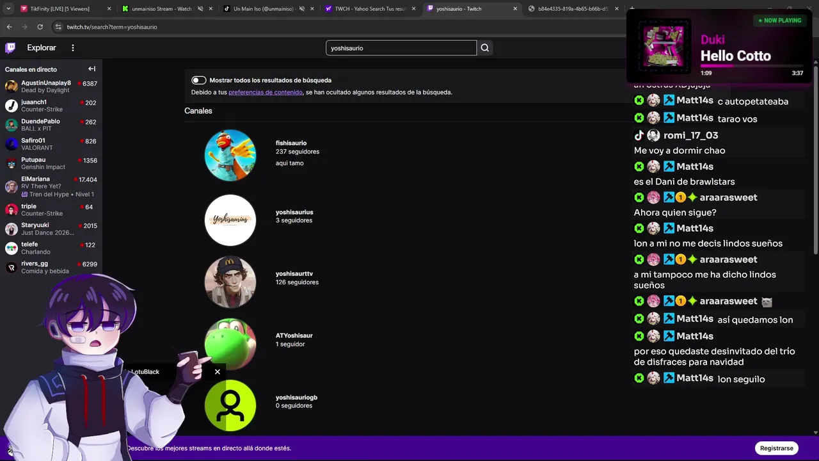The width and height of the screenshot is (819, 461).
Task: Collapse the Canales en directo sidebar
Action: click(x=91, y=69)
